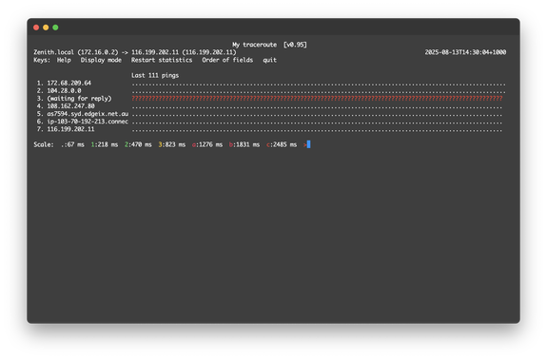Image resolution: width=547 pixels, height=359 pixels.
Task: Choose Order of fields option
Action: pyautogui.click(x=227, y=60)
